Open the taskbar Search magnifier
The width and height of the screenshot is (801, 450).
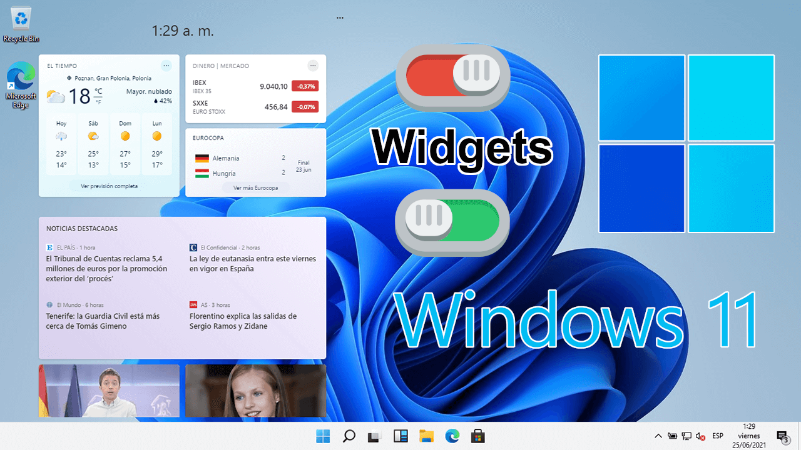click(349, 436)
